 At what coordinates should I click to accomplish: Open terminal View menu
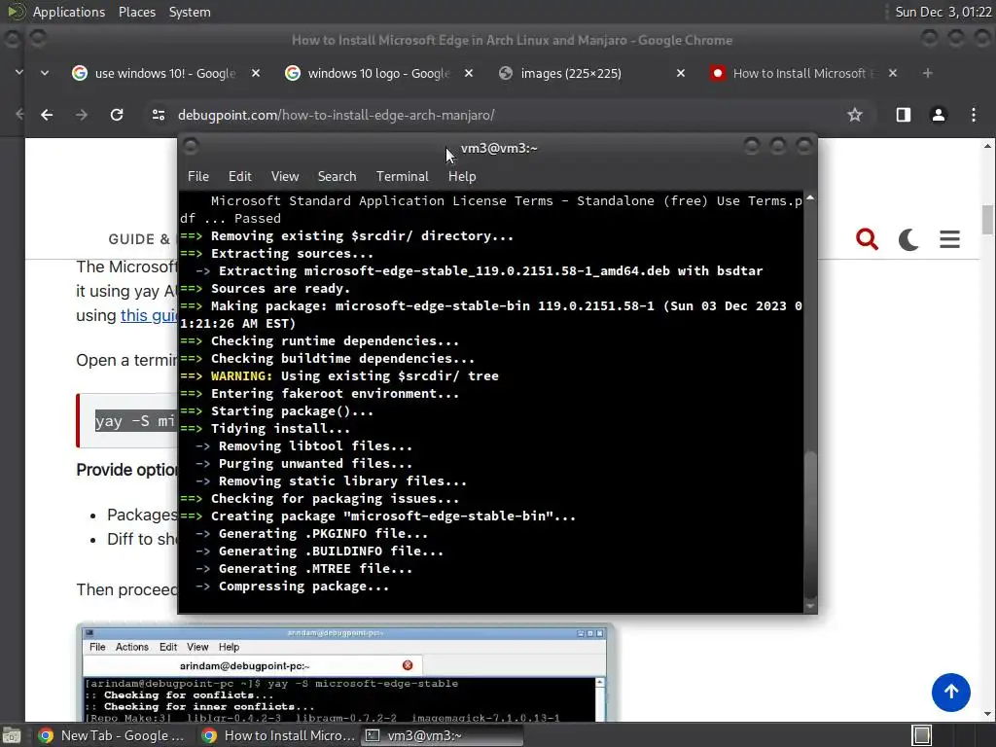tap(285, 177)
